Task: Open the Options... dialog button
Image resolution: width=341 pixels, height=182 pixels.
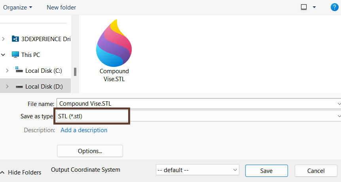Action: tap(90, 151)
